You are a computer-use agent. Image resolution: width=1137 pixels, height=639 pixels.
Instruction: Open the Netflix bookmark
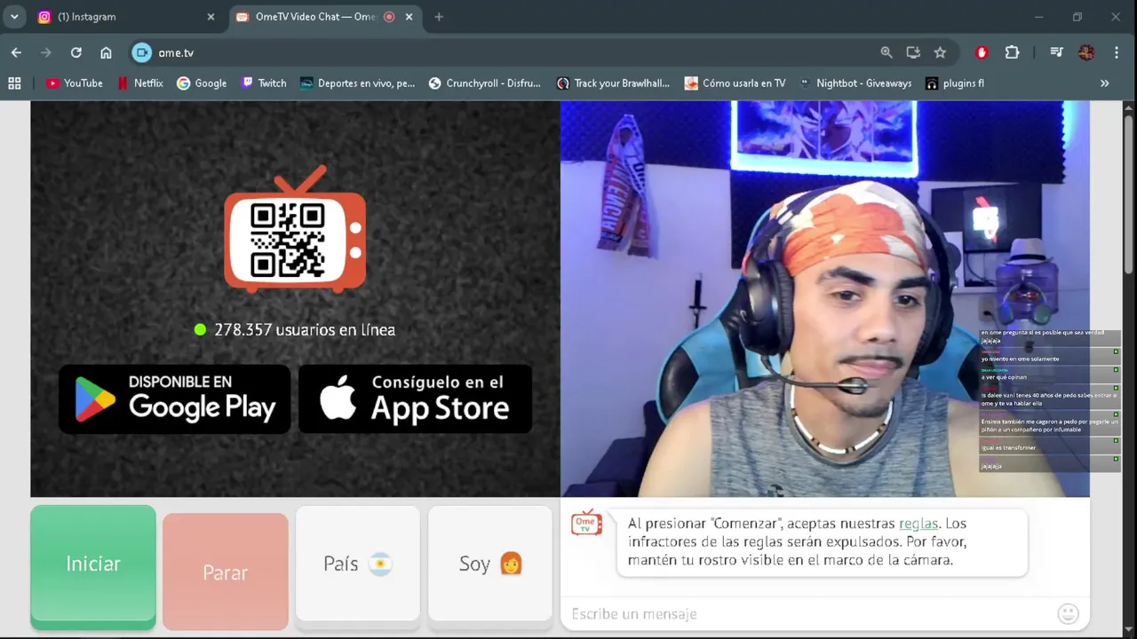[x=140, y=83]
